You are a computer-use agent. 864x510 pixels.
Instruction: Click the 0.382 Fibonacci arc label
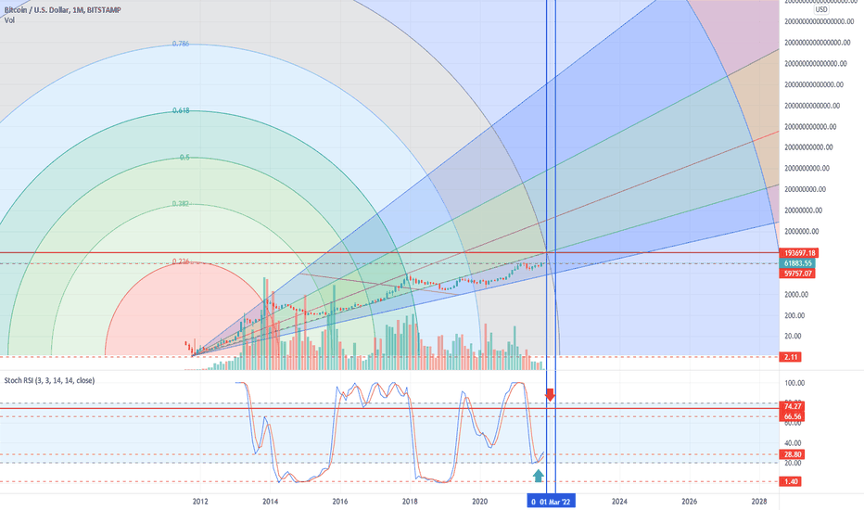pyautogui.click(x=180, y=204)
